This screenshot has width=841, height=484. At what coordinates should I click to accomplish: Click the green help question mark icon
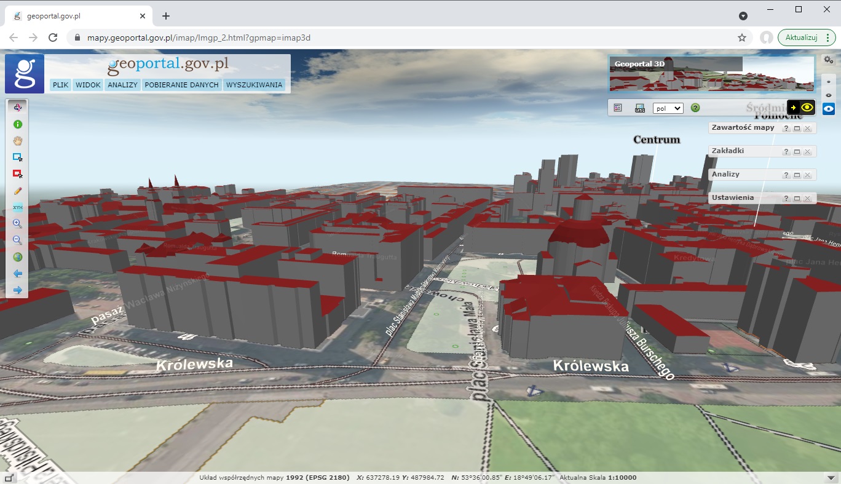pyautogui.click(x=695, y=108)
